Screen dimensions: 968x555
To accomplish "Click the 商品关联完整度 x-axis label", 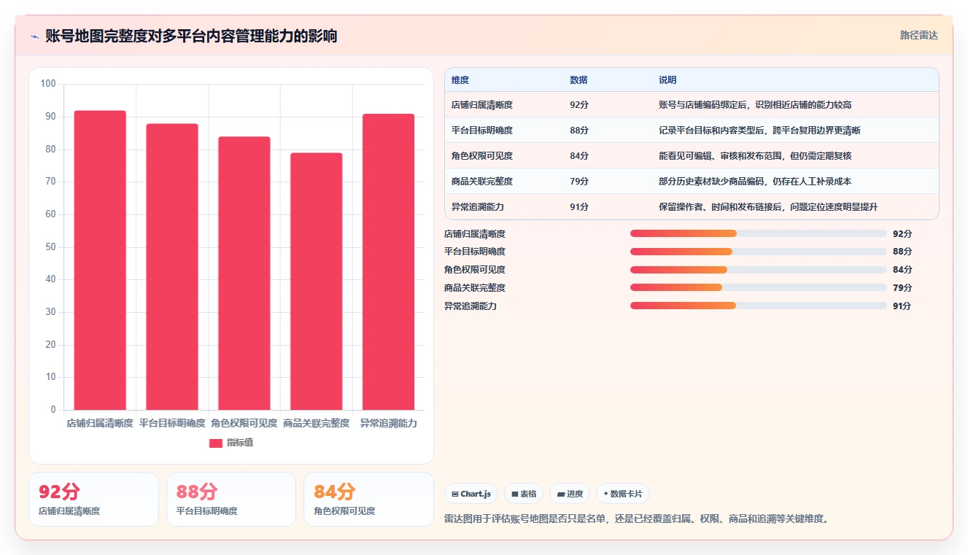I will pos(316,423).
